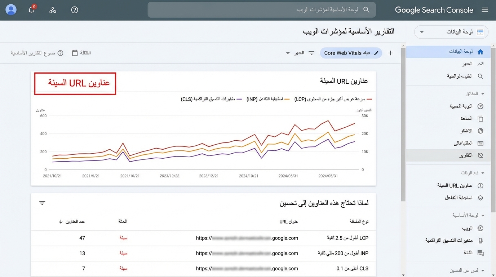
Task: Click the LCP red legend line swatch
Action: [x=369, y=98]
